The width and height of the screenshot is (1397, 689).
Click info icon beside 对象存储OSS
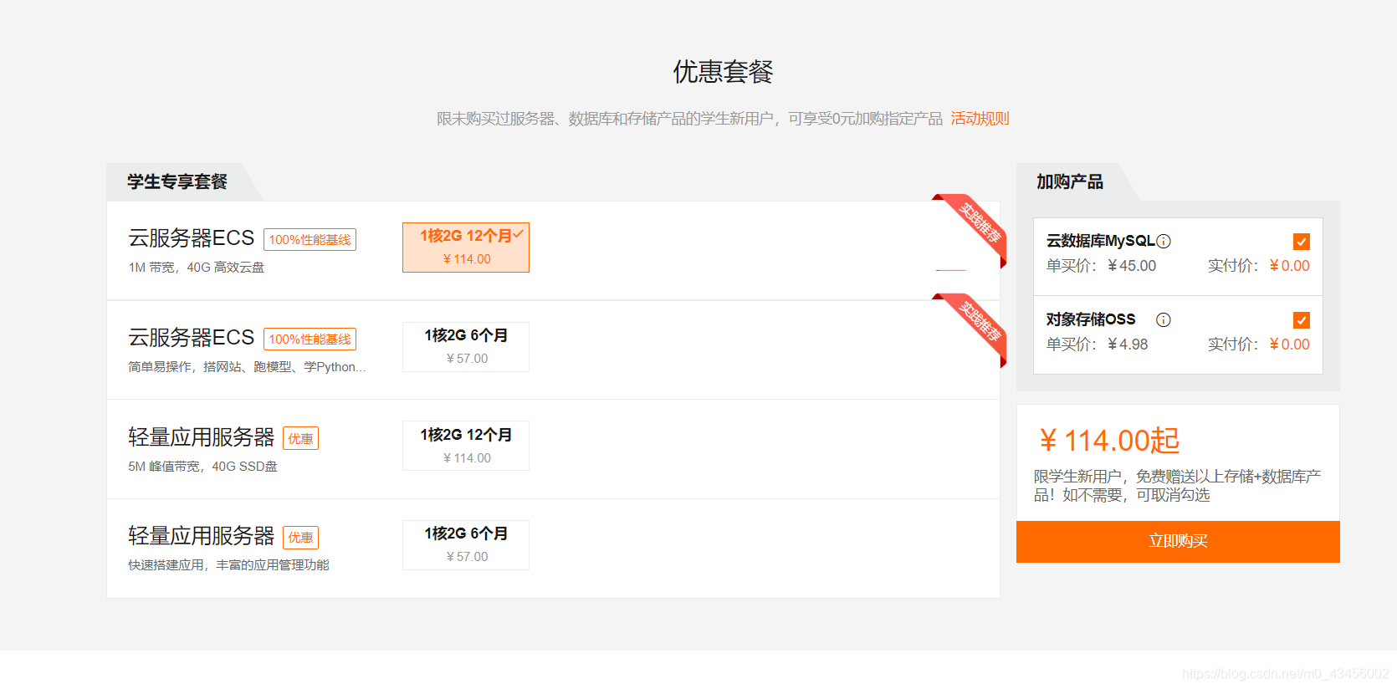pos(1164,319)
